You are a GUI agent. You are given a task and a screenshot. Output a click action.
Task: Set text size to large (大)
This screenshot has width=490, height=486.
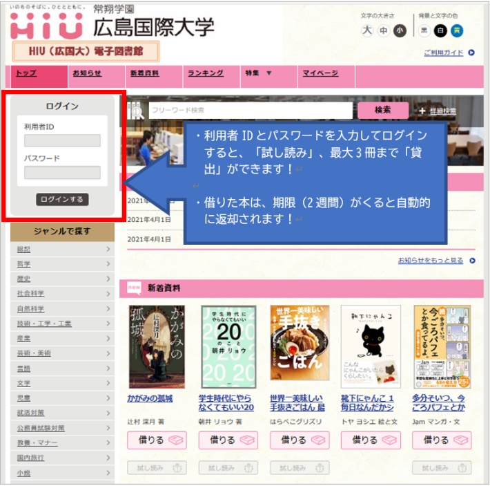pos(367,30)
